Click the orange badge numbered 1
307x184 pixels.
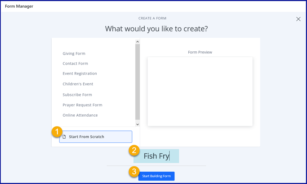tap(57, 132)
